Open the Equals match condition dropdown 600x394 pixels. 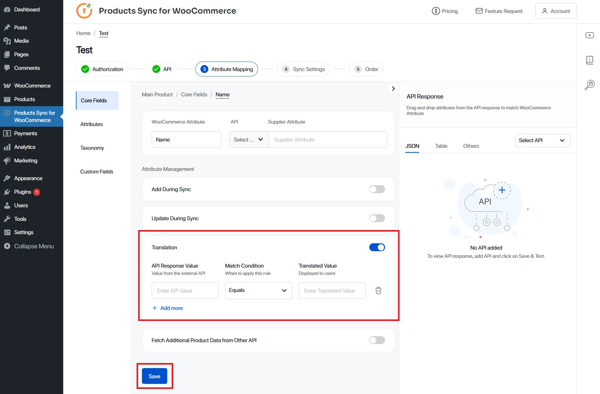258,290
